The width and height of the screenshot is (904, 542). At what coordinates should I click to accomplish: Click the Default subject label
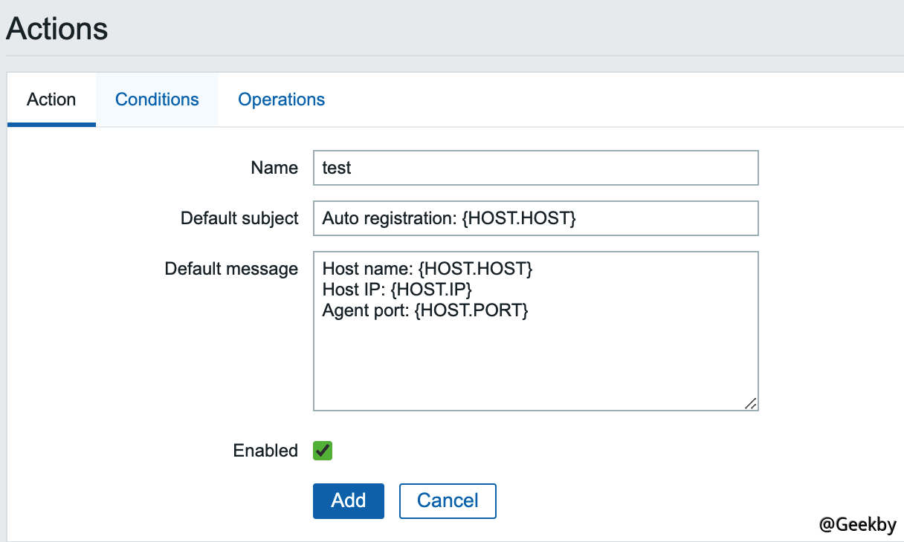coord(239,218)
